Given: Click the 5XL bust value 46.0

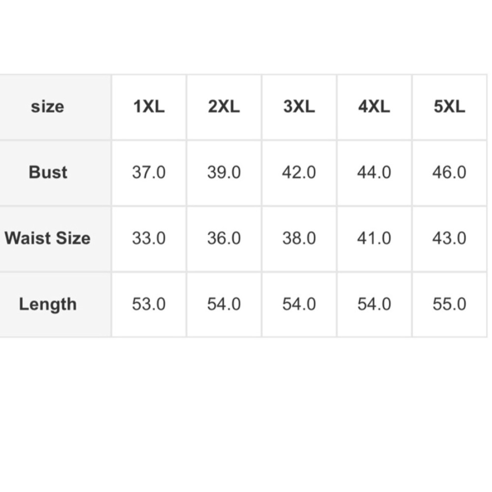Looking at the screenshot, I should point(449,173).
